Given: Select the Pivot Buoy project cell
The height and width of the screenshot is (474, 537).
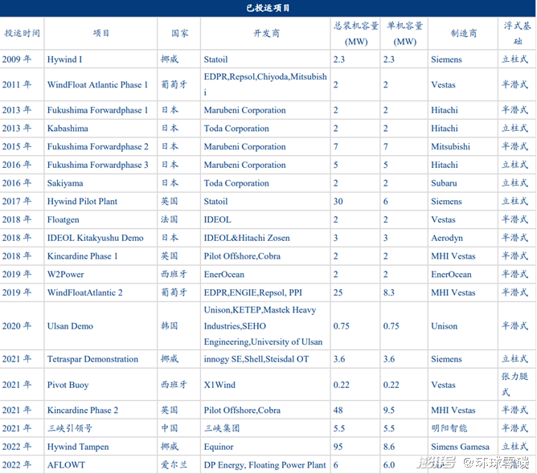Looking at the screenshot, I should (x=68, y=385).
